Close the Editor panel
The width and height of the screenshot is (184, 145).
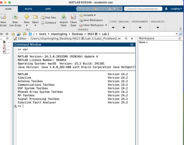point(132,39)
